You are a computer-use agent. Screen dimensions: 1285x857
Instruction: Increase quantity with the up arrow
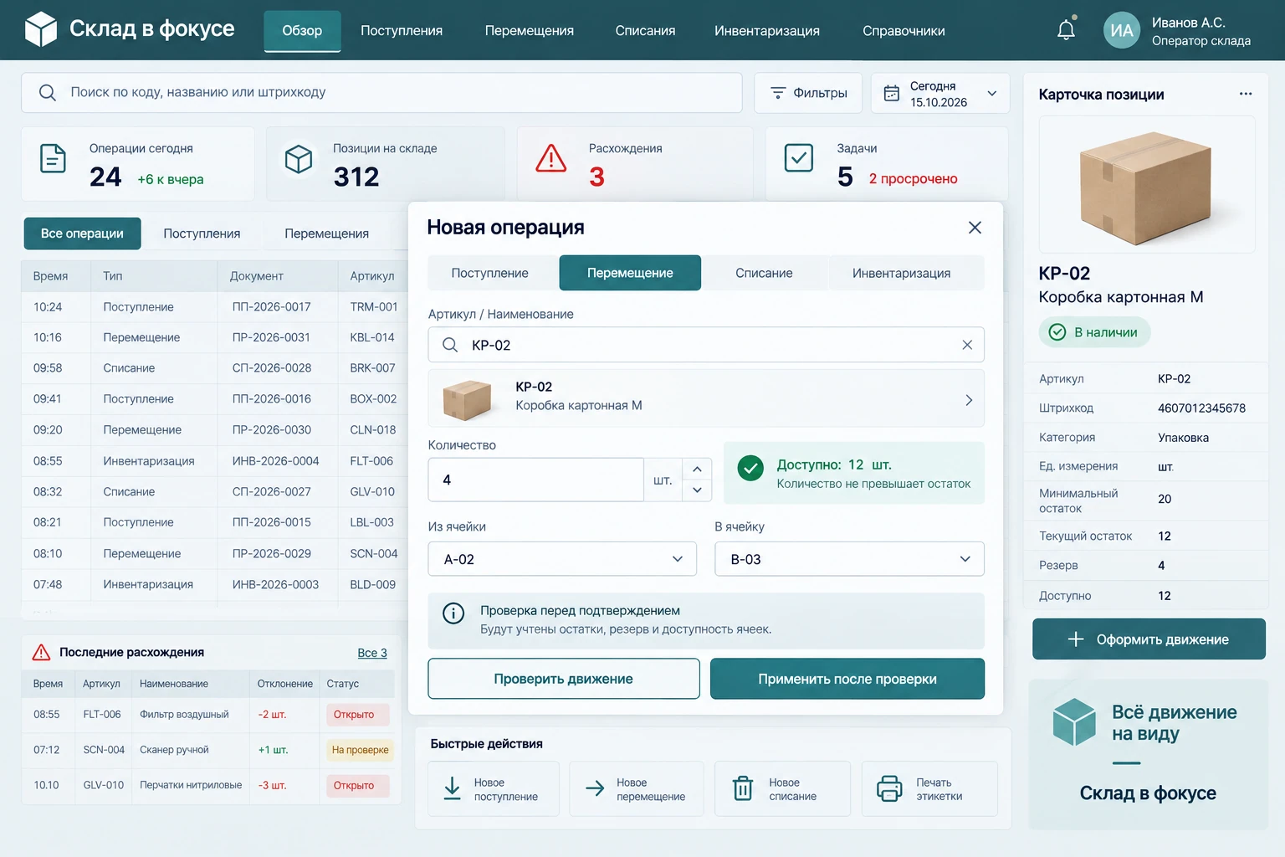(x=697, y=469)
